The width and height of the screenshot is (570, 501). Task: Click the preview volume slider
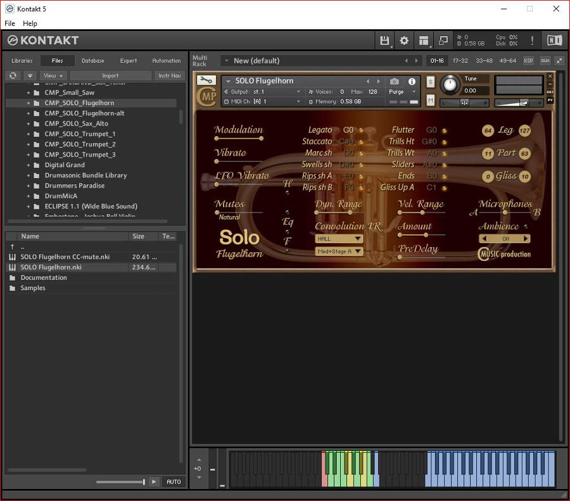pos(120,482)
